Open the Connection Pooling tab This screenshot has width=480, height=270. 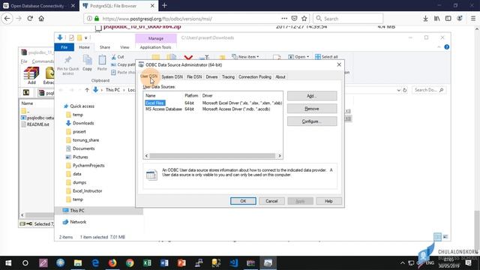click(255, 76)
